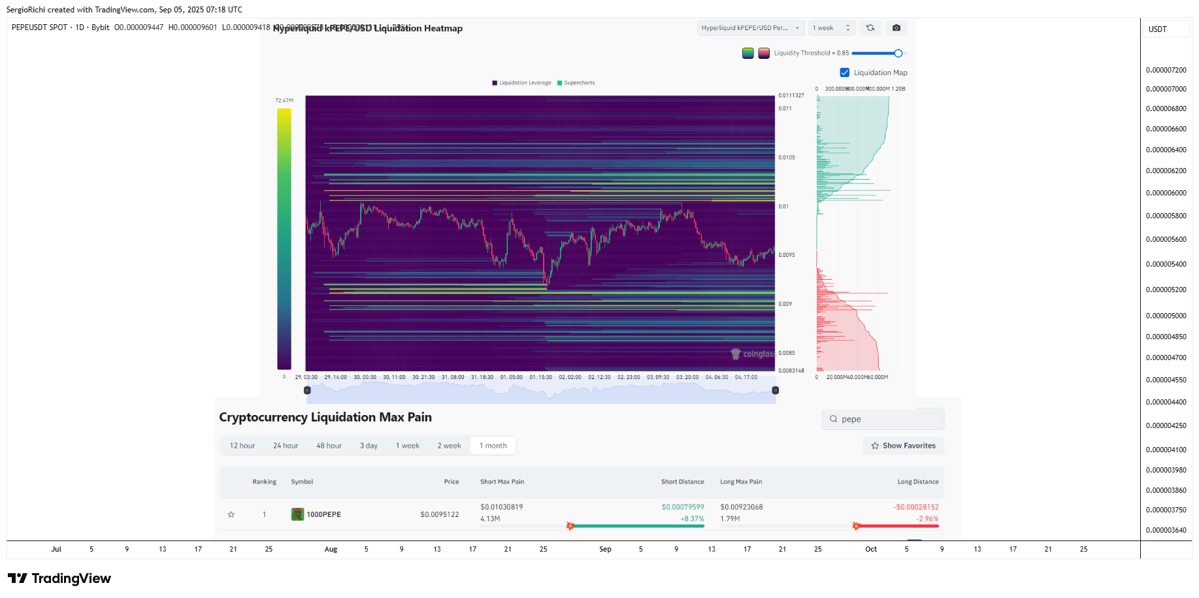Select the 2 week tab
Viewport: 1199px width, 598px height.
click(x=450, y=446)
